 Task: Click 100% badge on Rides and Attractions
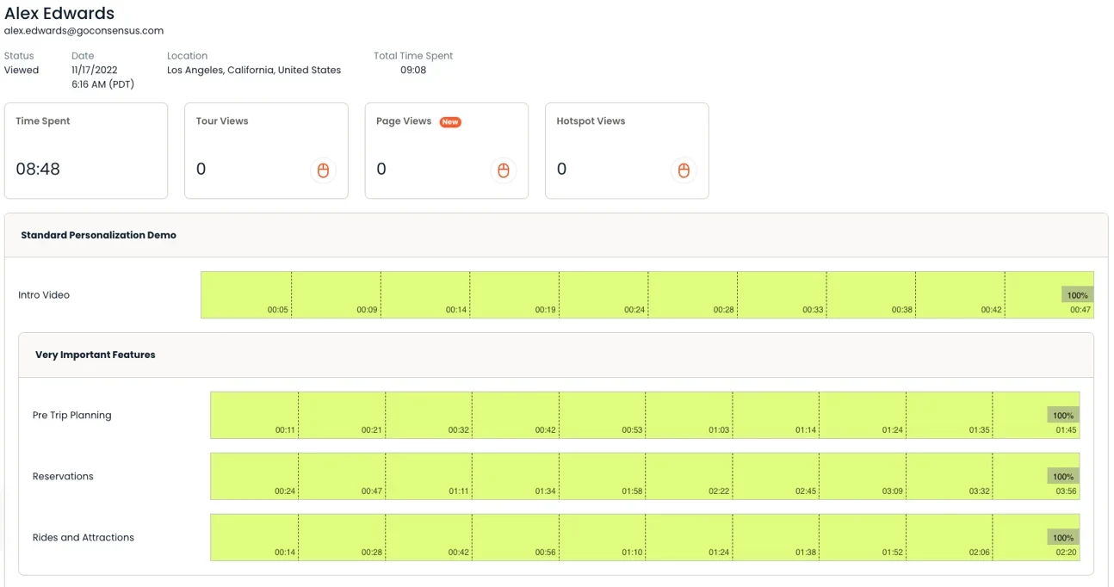coord(1063,538)
